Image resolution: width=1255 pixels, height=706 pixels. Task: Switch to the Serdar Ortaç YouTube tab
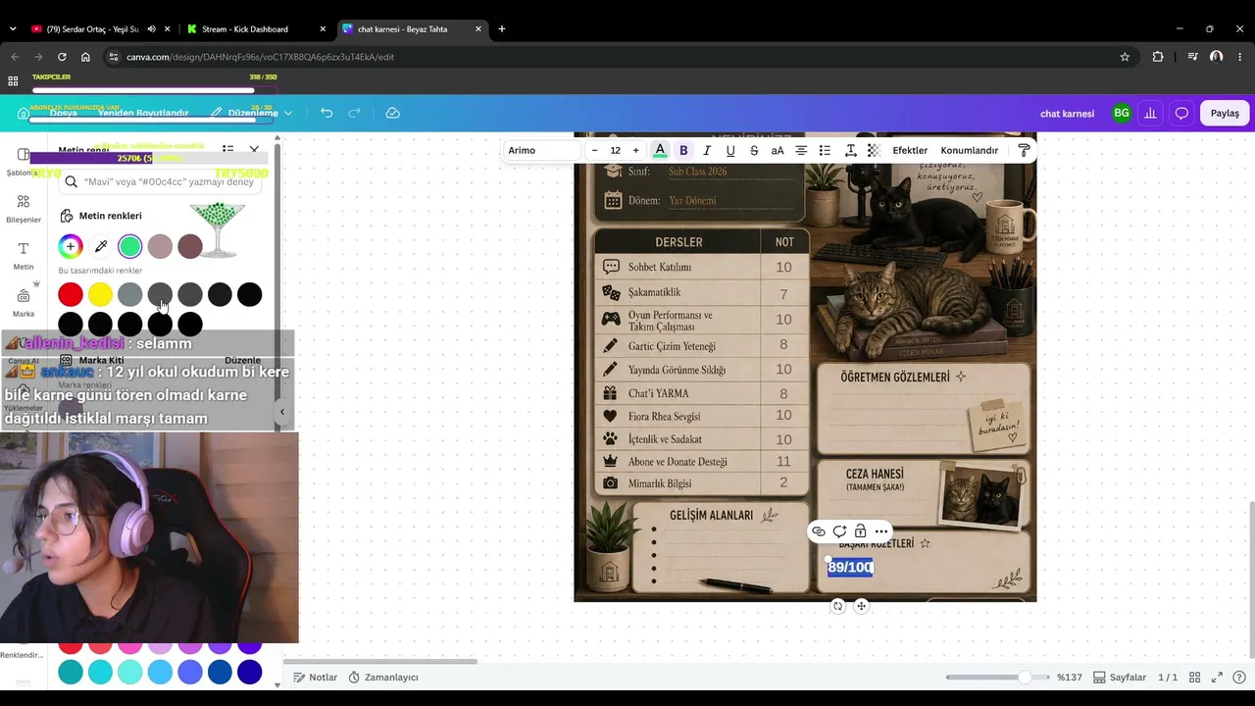pyautogui.click(x=95, y=29)
